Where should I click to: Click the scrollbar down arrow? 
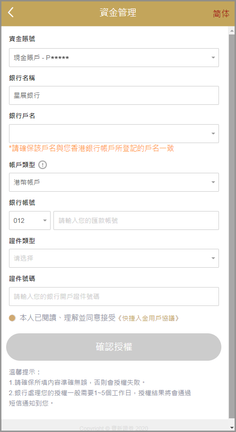click(232, 423)
